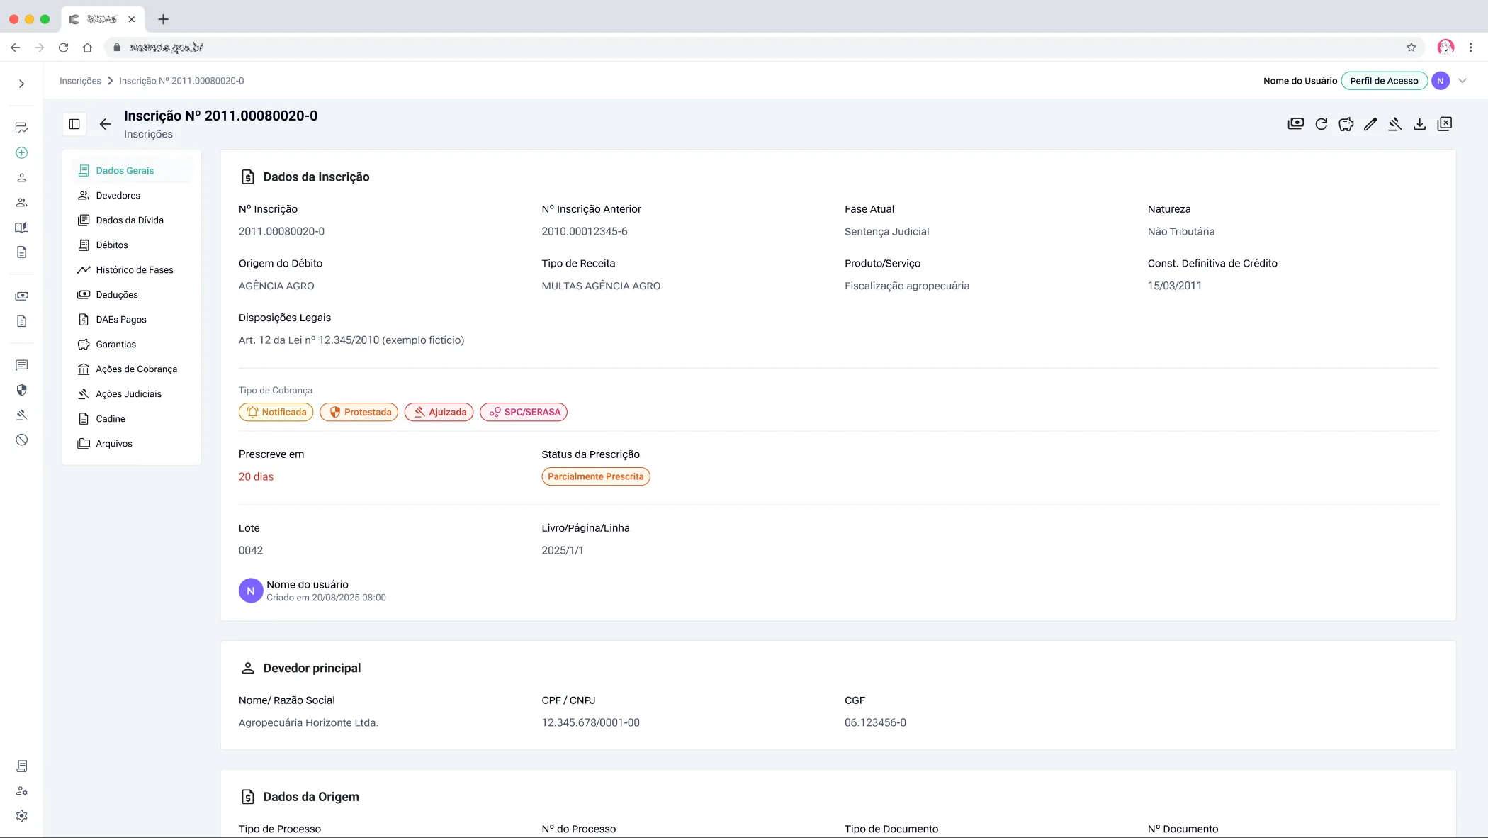Click Perfil de Acesso button
Image resolution: width=1488 pixels, height=838 pixels.
click(x=1384, y=81)
